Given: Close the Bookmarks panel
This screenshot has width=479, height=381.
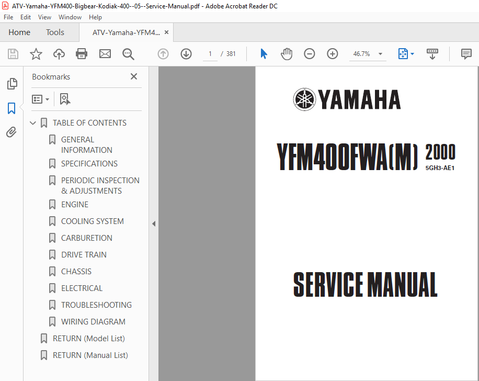Looking at the screenshot, I should pos(134,76).
